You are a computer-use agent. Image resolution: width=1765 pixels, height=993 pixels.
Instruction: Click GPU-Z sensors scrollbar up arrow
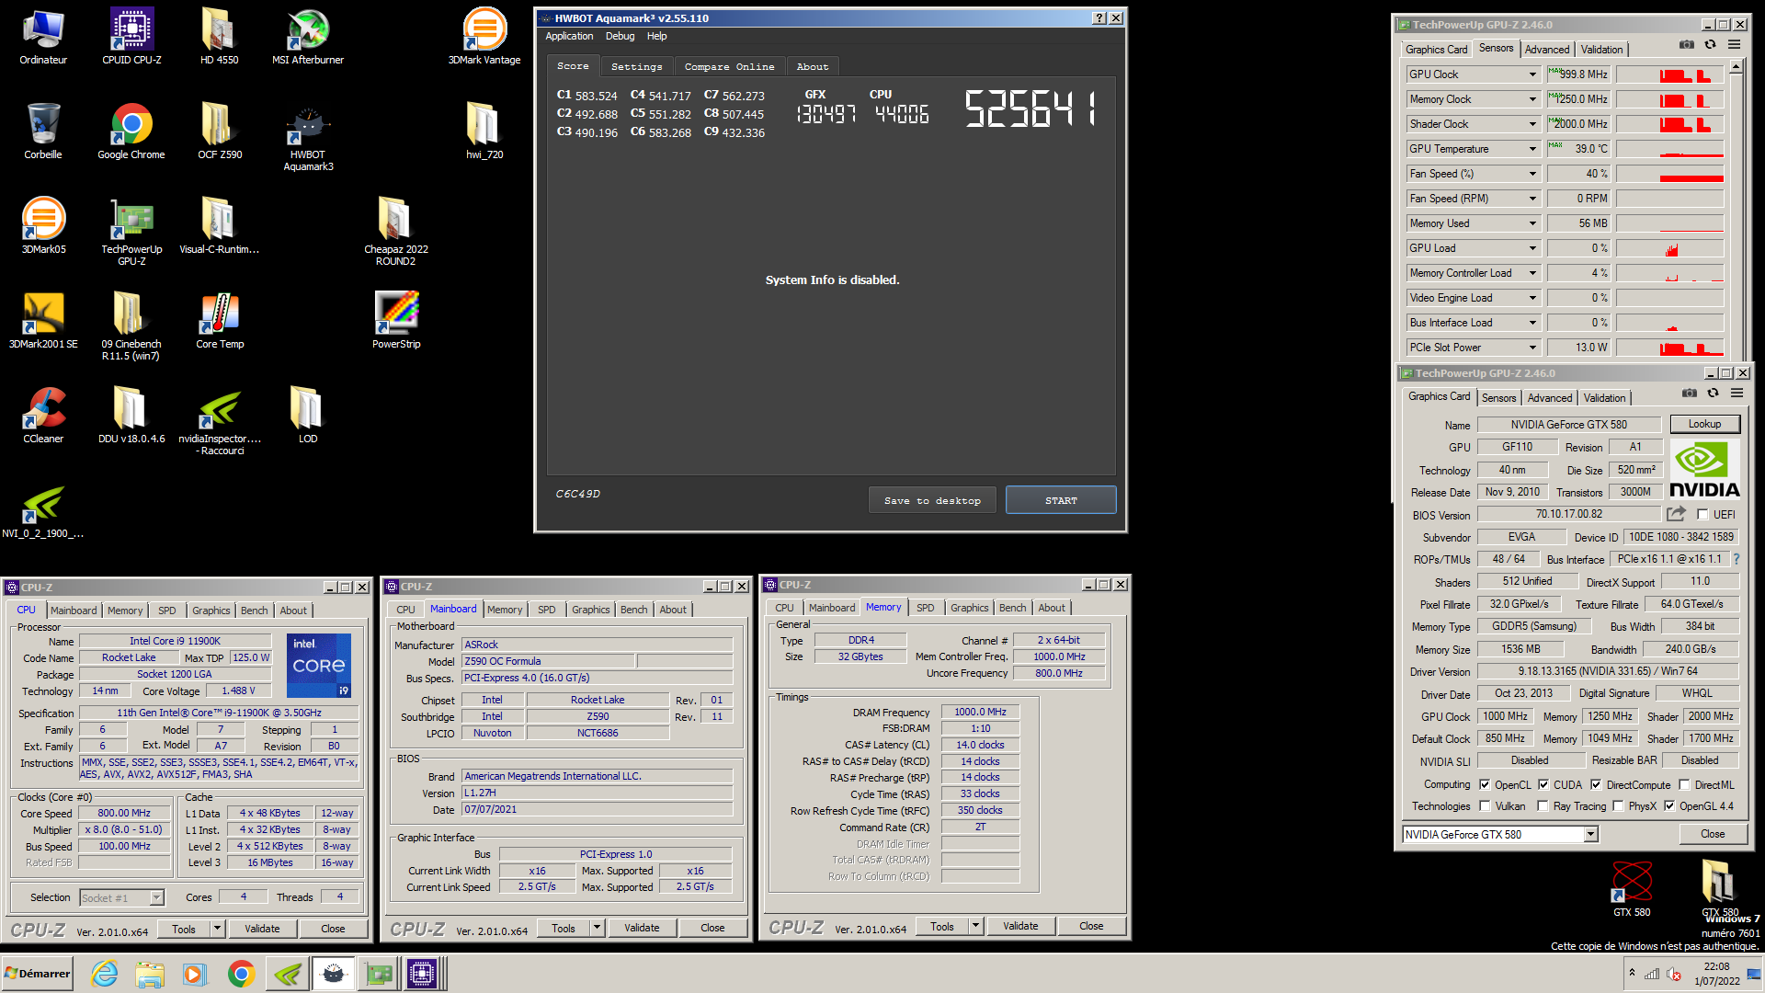(1736, 67)
